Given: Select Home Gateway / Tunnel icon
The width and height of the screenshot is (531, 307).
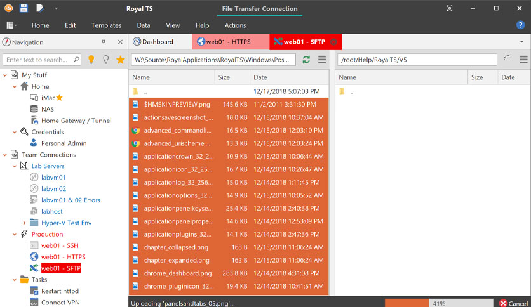Looking at the screenshot, I should tap(34, 121).
